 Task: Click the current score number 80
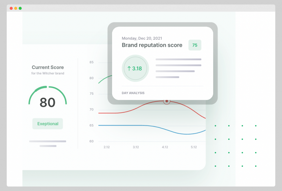coord(48,102)
